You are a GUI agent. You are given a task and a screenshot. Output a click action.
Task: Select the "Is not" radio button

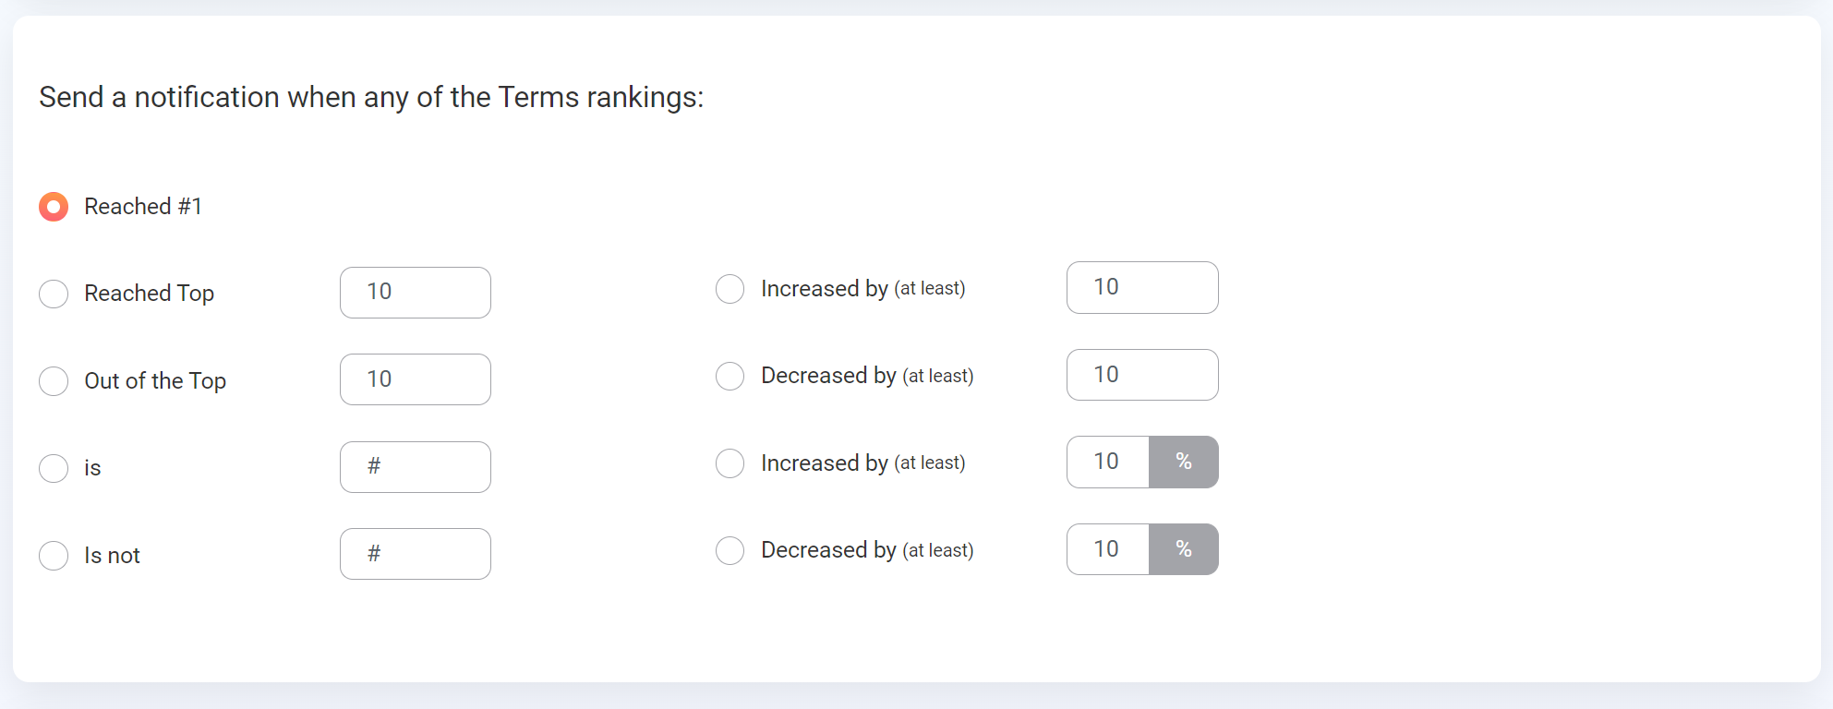[54, 556]
